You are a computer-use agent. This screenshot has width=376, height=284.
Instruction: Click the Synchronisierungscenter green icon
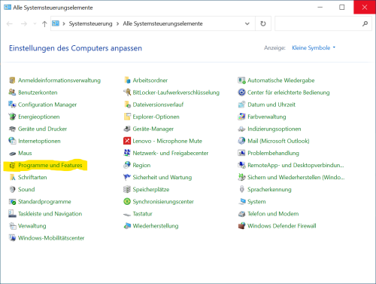pos(127,201)
